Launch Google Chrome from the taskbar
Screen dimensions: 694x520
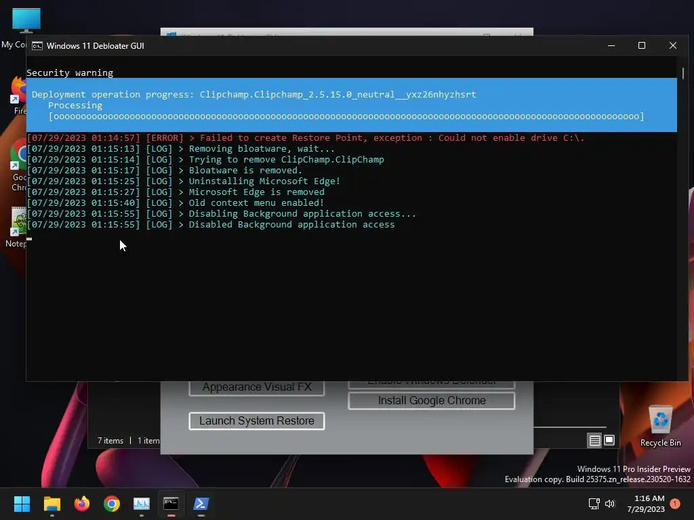[112, 504]
